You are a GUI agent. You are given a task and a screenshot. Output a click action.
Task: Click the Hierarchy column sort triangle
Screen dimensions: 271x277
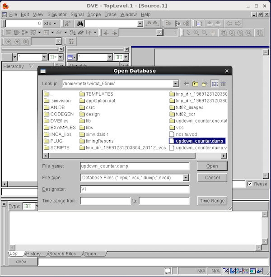coord(32,66)
